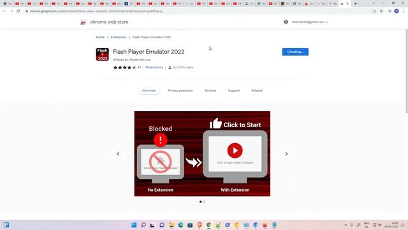This screenshot has width=408, height=230.
Task: Select the Overview tab
Action: coord(149,91)
